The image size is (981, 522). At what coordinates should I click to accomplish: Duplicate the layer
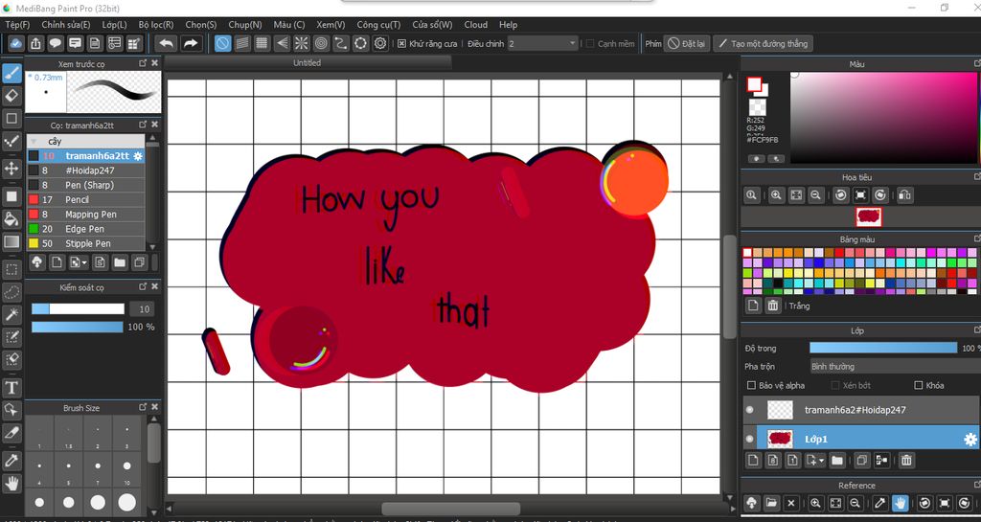861,461
